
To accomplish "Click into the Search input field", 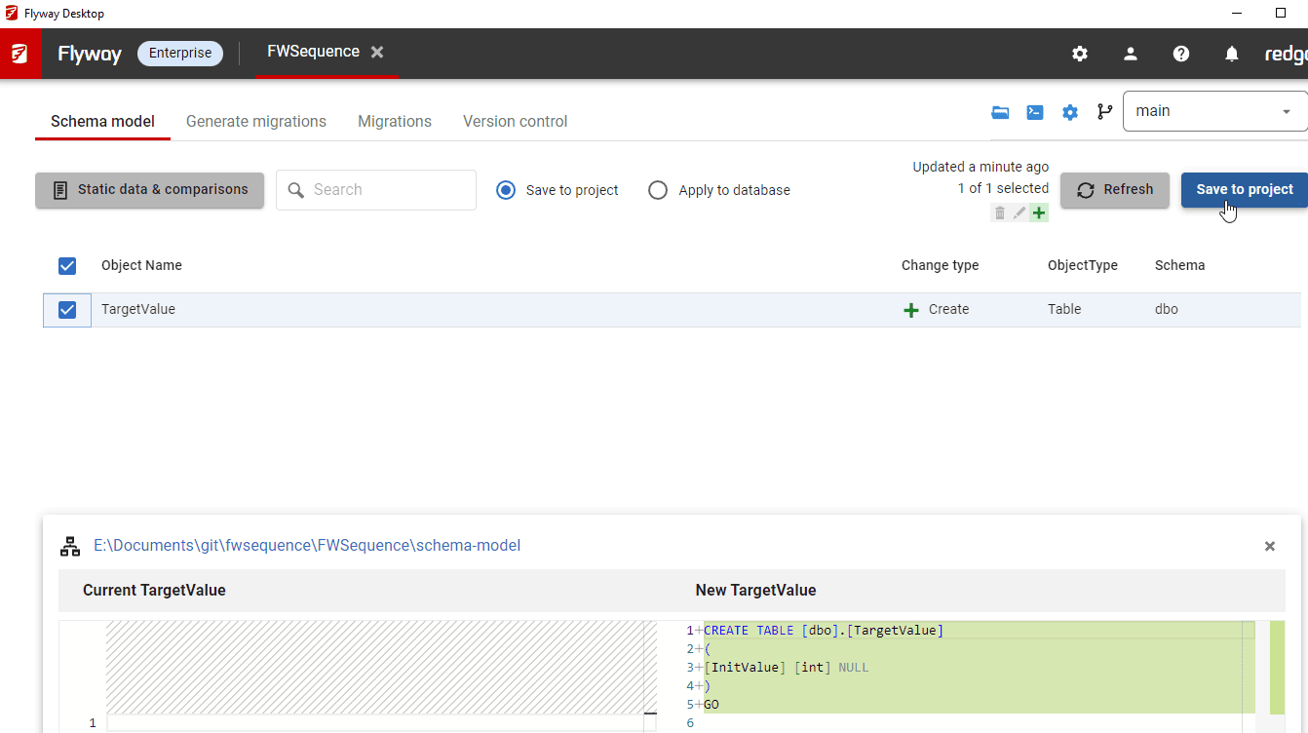I will point(376,190).
